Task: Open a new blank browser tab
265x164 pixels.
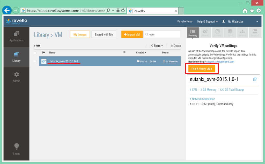Action: pos(181,11)
